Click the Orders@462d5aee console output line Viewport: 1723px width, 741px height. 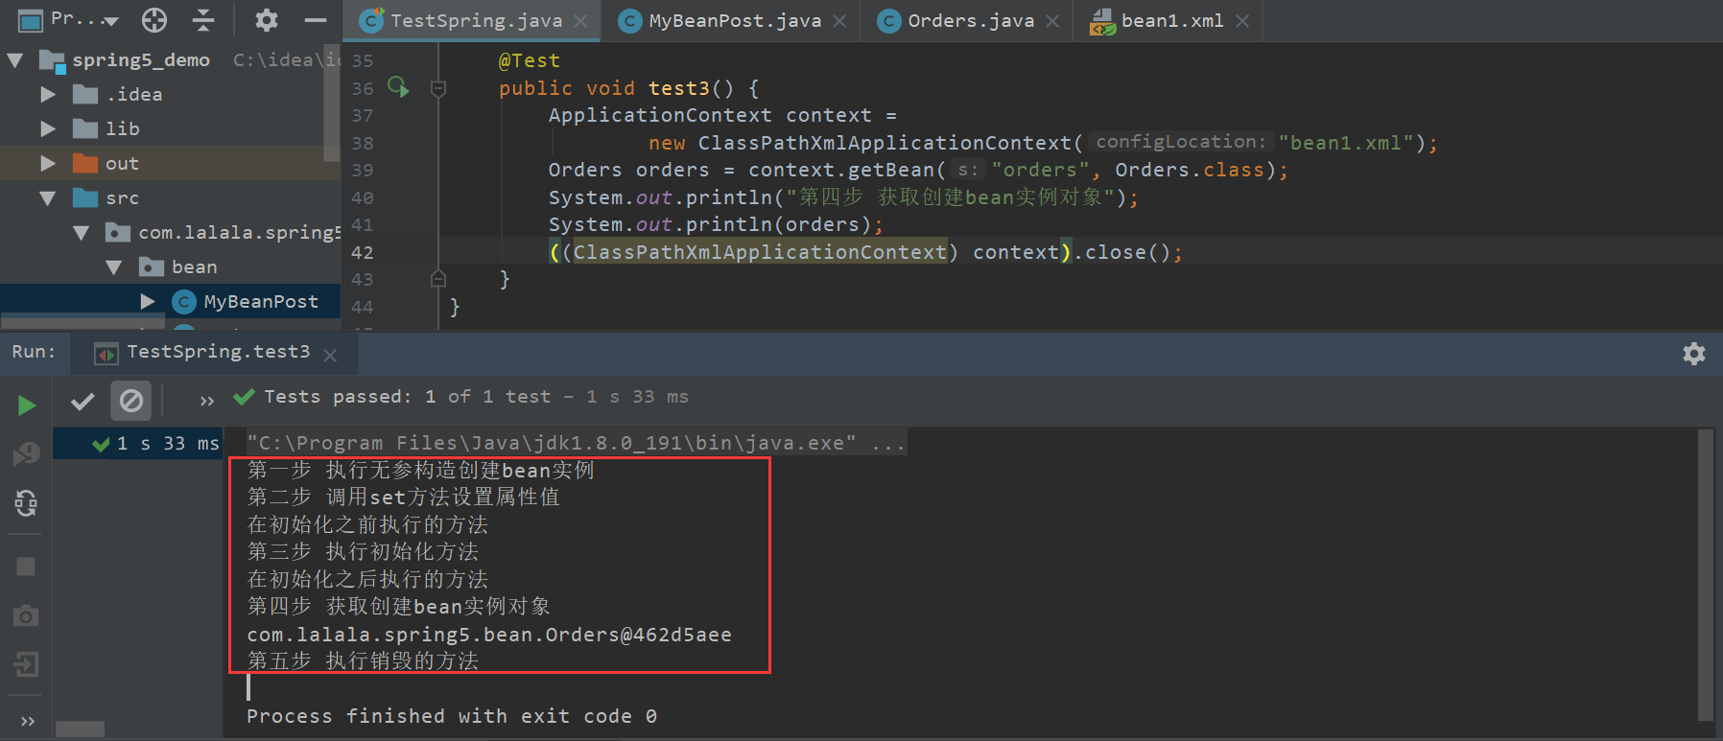point(489,635)
